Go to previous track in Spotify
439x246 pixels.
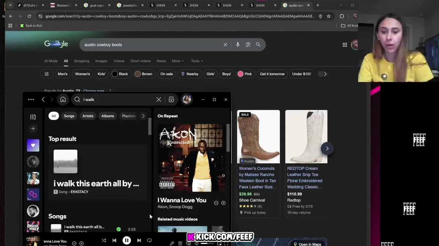point(114,241)
